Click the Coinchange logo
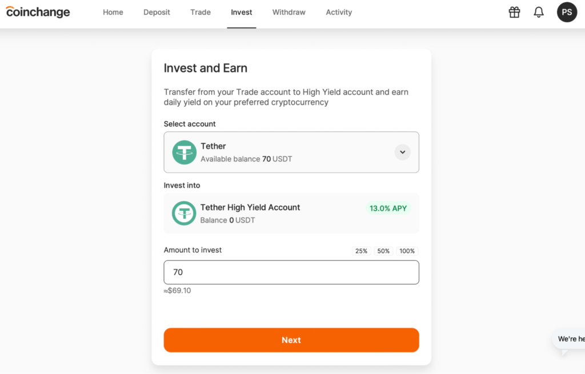Screen dimensions: 585x374 coord(38,11)
